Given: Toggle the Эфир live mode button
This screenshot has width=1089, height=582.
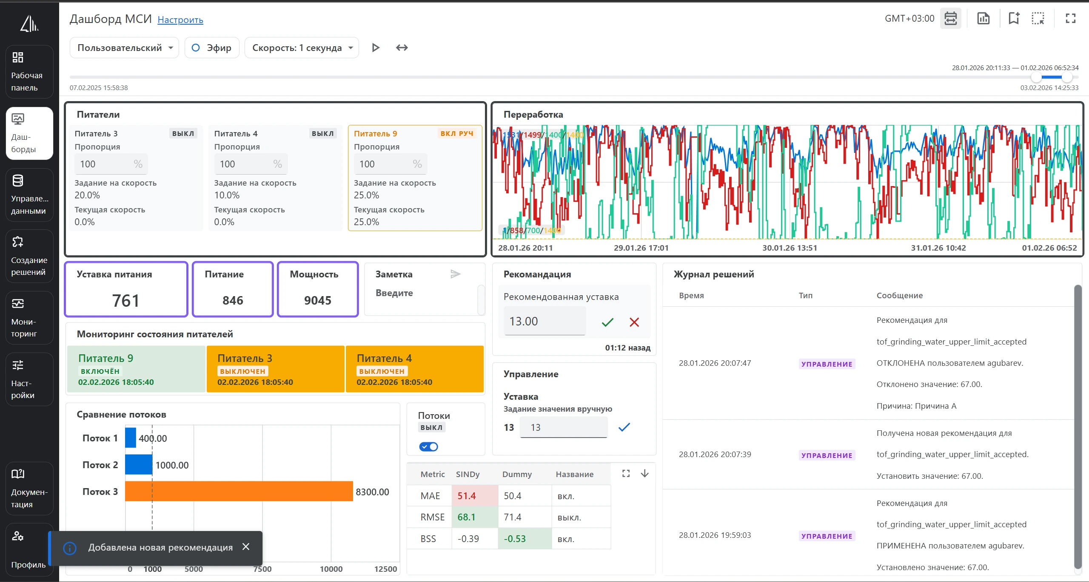Looking at the screenshot, I should point(212,48).
